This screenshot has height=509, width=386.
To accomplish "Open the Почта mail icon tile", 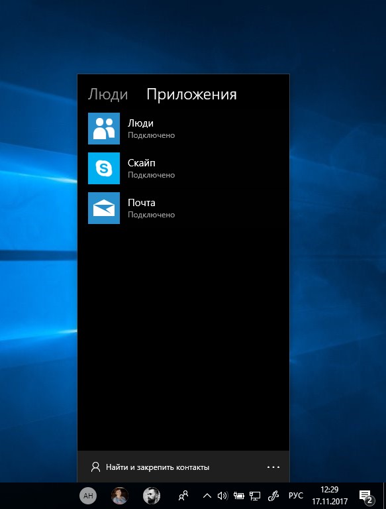I will click(x=104, y=208).
